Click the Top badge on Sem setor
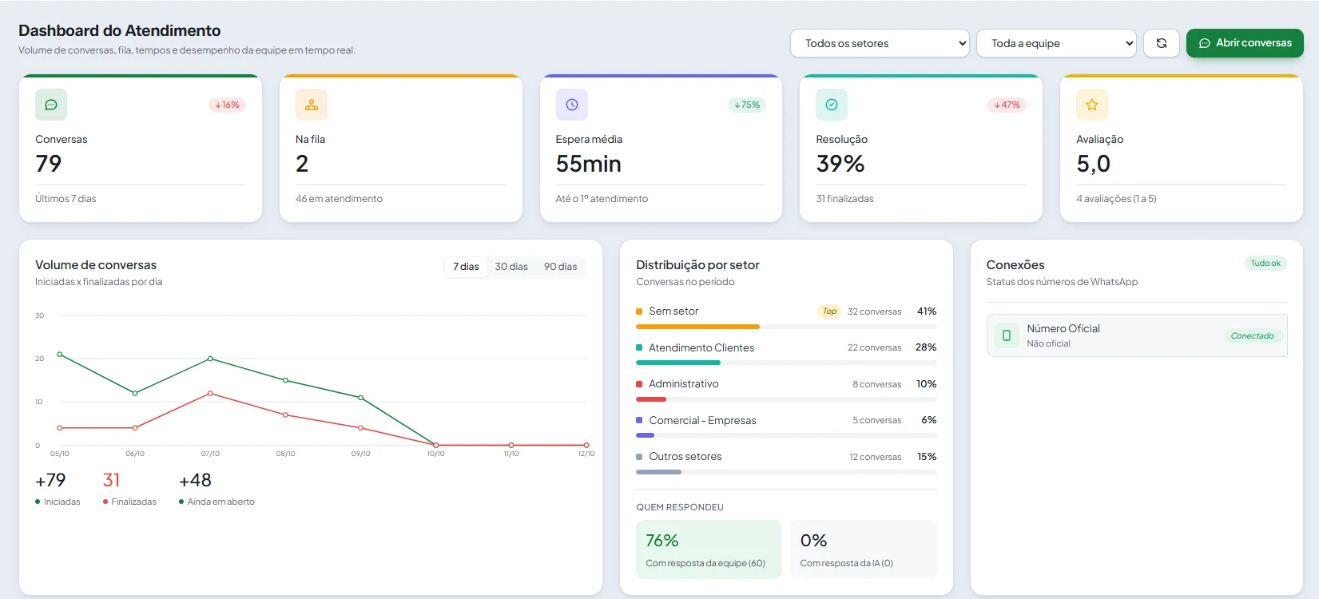Screen dimensions: 1319x599 tap(829, 311)
